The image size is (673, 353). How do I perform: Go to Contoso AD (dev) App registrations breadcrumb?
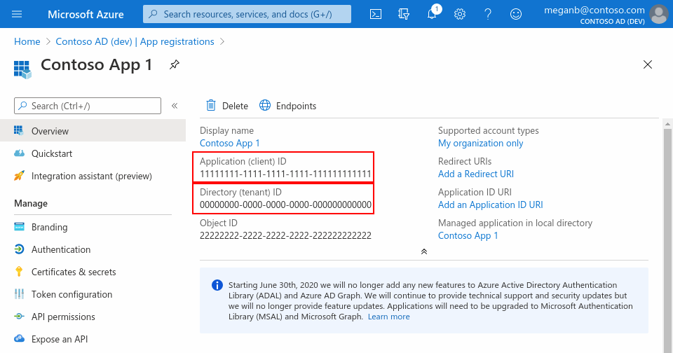pos(135,41)
